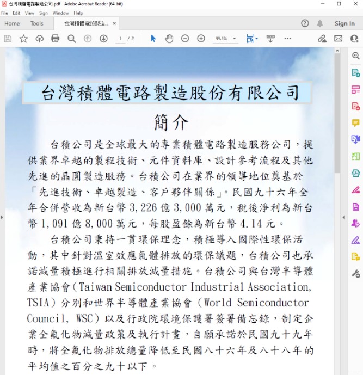
Task: Open the Comment tool in sidebar
Action: (x=355, y=122)
